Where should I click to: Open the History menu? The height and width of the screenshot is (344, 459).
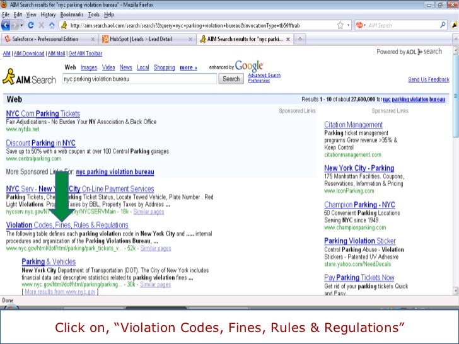[x=48, y=14]
